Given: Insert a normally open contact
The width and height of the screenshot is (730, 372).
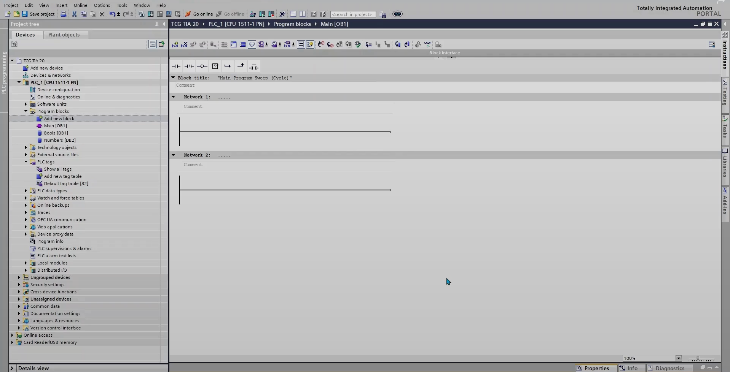Looking at the screenshot, I should point(176,66).
